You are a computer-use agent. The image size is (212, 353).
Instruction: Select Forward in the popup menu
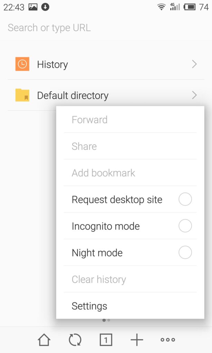(x=89, y=120)
